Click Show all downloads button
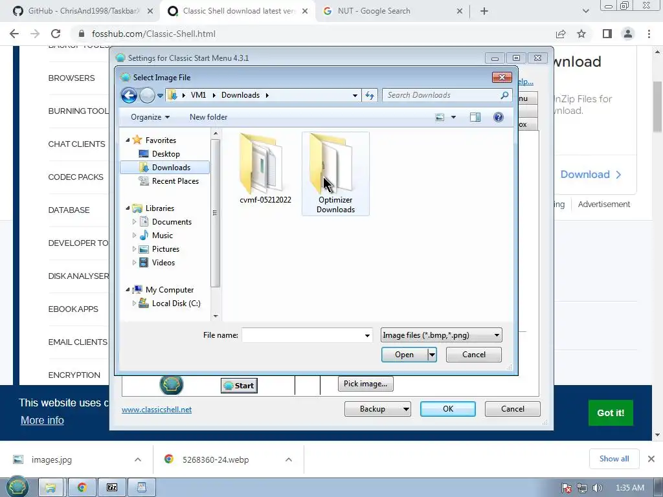The image size is (663, 497). click(x=614, y=459)
